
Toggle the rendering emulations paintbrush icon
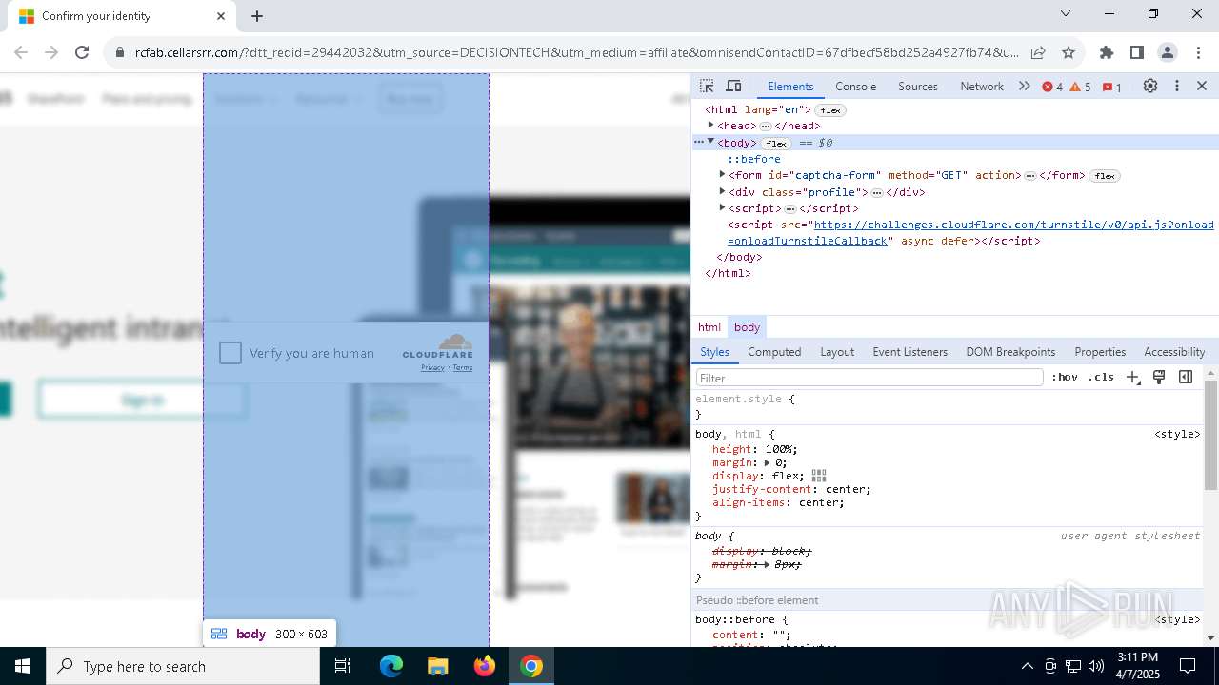pyautogui.click(x=1159, y=377)
